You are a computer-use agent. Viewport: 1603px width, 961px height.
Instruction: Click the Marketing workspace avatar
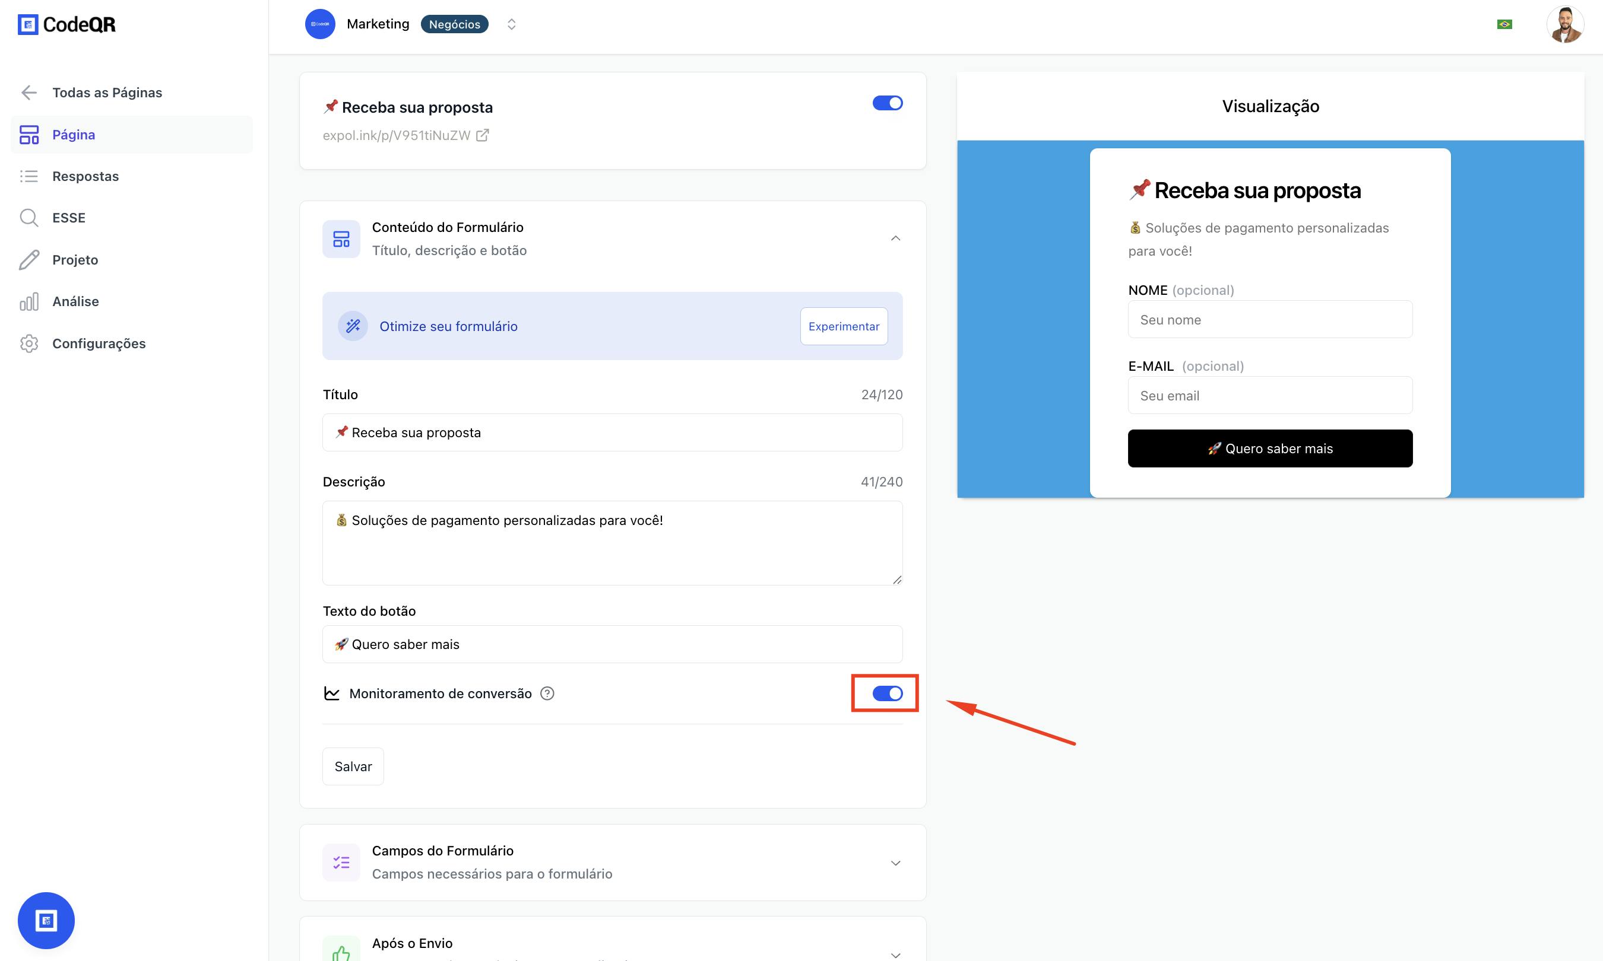[320, 24]
